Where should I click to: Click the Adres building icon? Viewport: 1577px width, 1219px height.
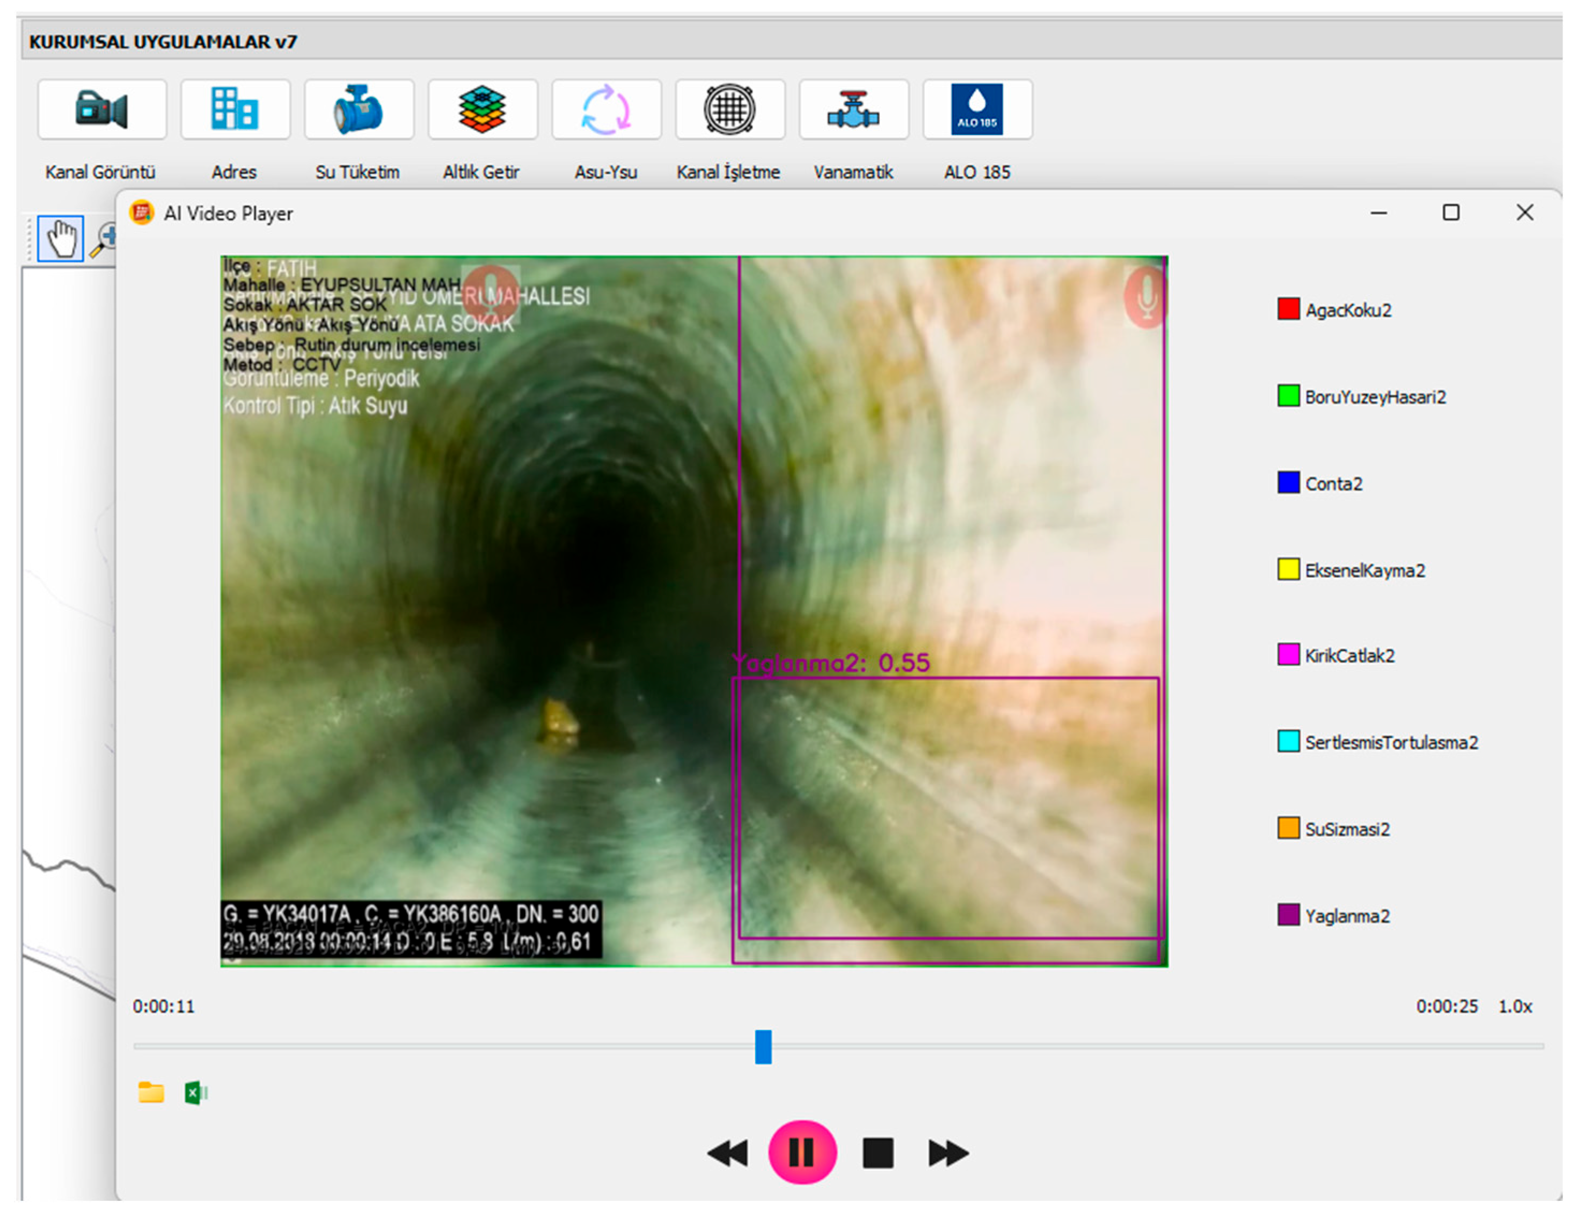[x=235, y=109]
